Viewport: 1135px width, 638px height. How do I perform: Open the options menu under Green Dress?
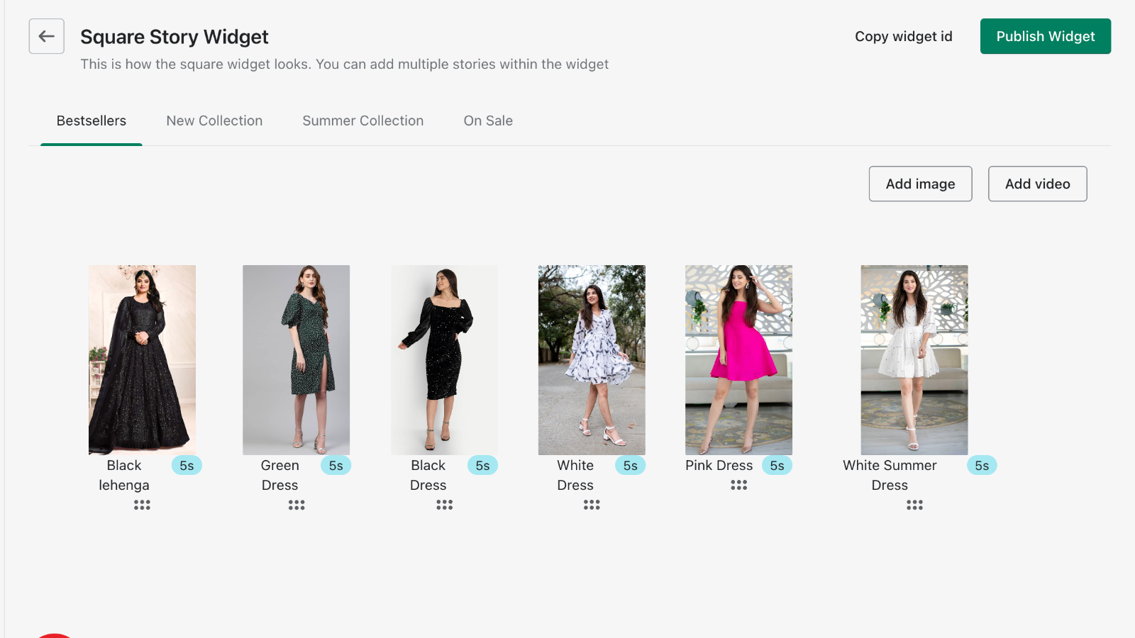coord(296,505)
